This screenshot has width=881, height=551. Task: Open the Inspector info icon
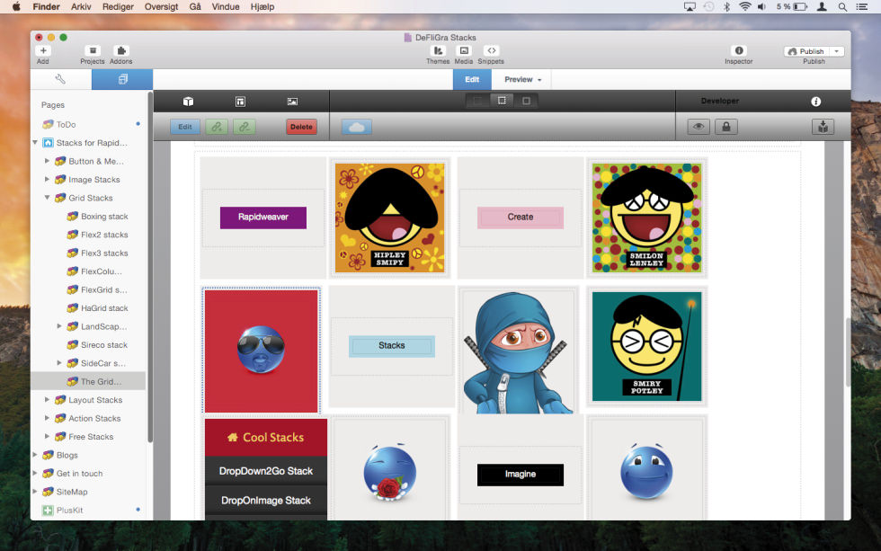[x=739, y=50]
